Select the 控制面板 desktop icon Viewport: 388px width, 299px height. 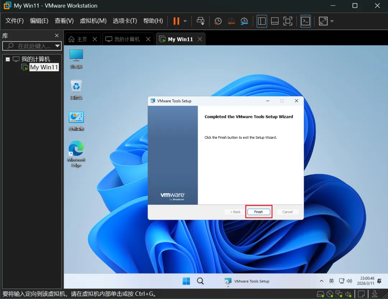tap(76, 121)
